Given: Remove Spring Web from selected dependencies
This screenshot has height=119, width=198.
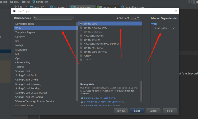Looking at the screenshot, I should pyautogui.click(x=173, y=28).
